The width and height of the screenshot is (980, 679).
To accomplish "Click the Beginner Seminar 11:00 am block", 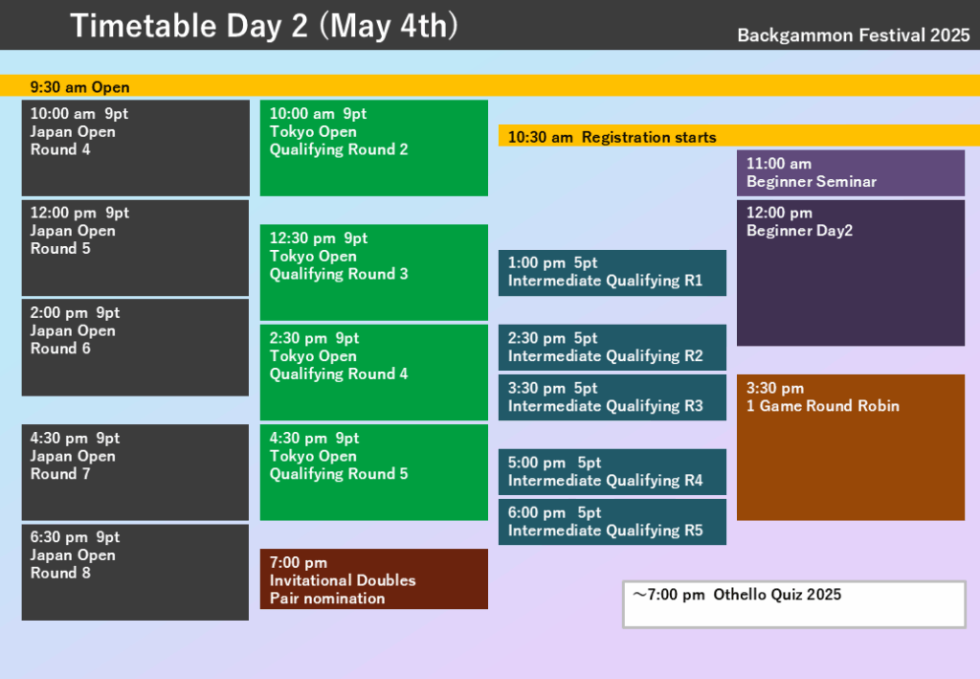I will click(850, 172).
